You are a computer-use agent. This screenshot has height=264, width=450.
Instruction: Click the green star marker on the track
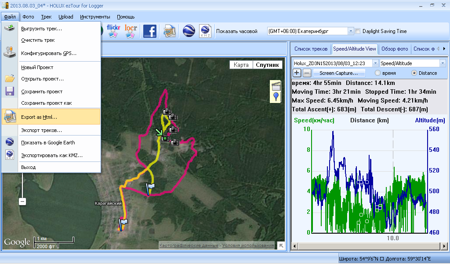[165, 139]
